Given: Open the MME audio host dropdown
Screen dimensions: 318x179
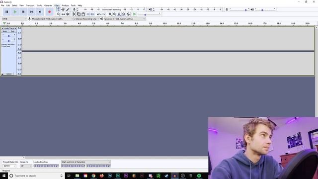Looking at the screenshot, I should [14, 19].
